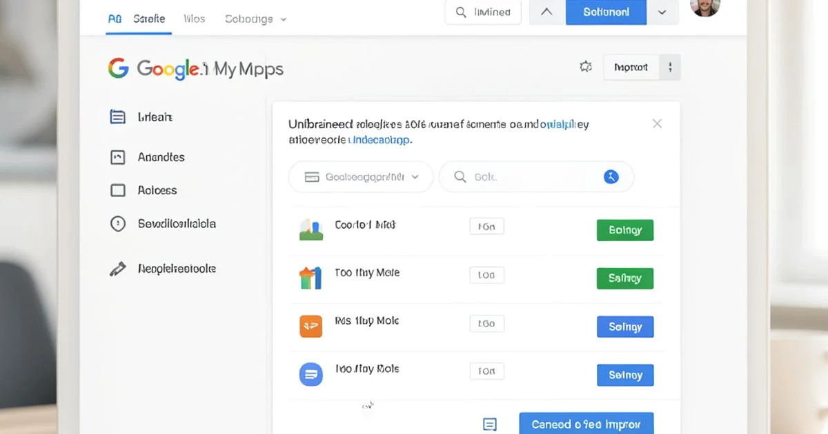
Task: Expand the chevron beside the blue top-right button
Action: (662, 12)
